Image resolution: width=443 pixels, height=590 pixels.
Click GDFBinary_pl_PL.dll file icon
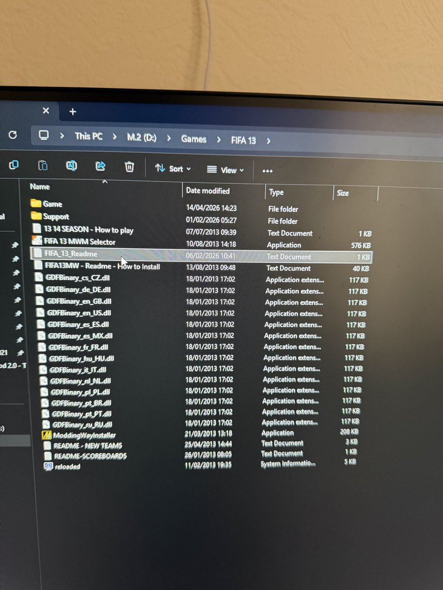click(45, 392)
